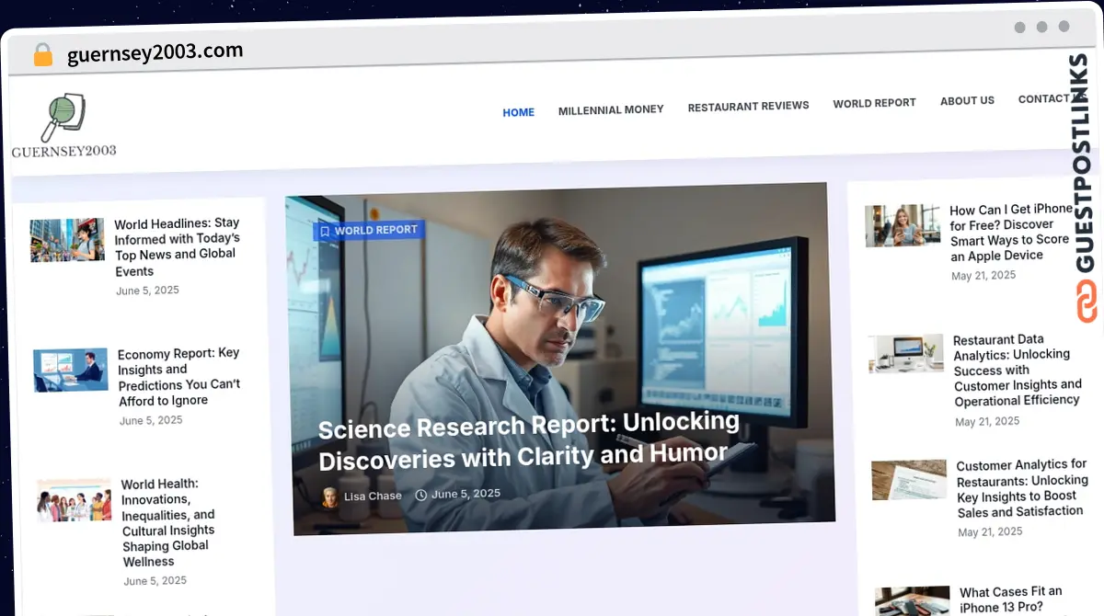This screenshot has height=616, width=1104.
Task: Open the Millennial Money menu item
Action: 611,109
